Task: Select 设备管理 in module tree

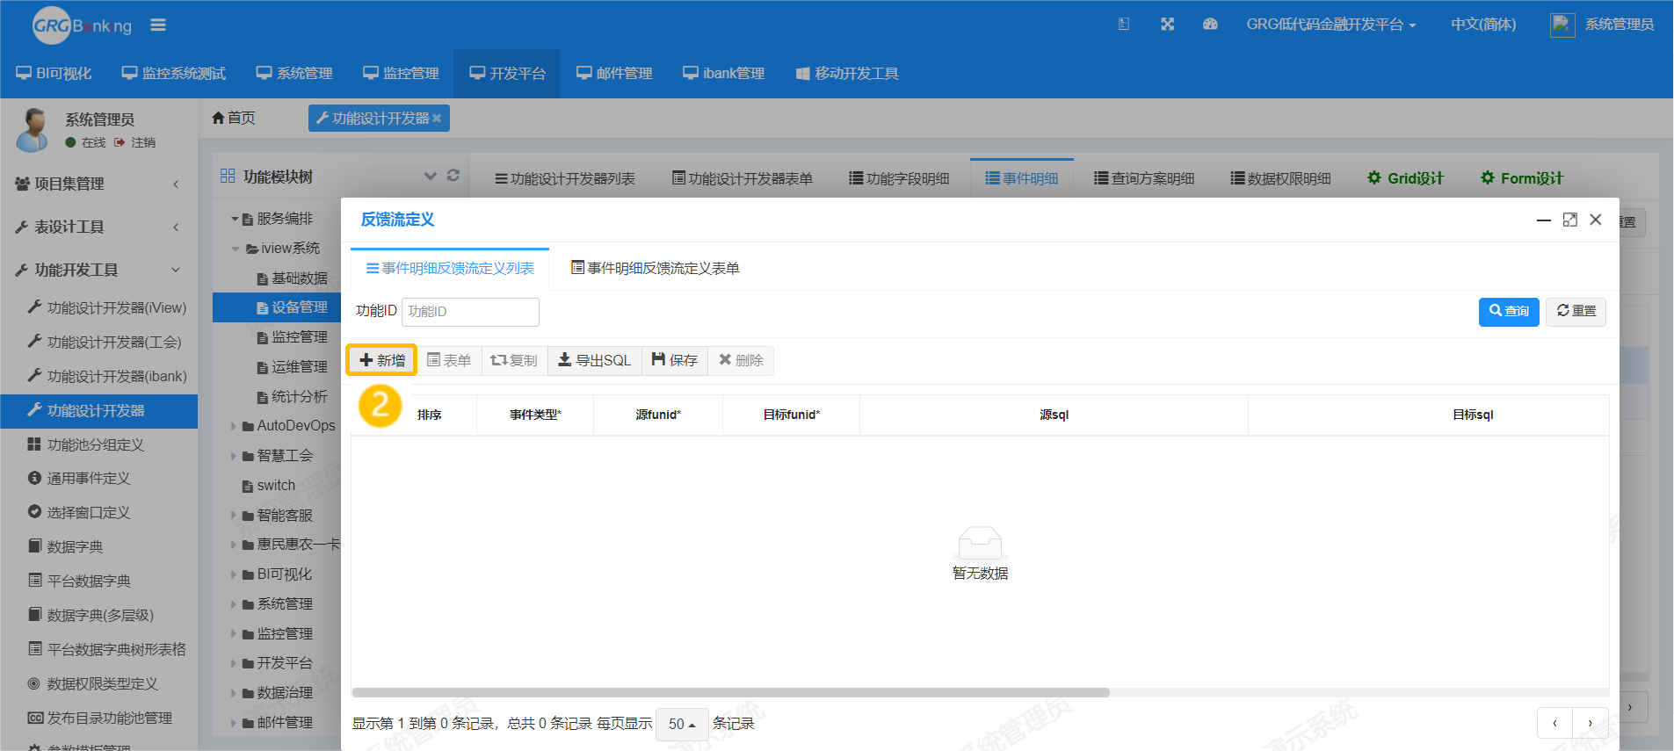Action: (293, 307)
